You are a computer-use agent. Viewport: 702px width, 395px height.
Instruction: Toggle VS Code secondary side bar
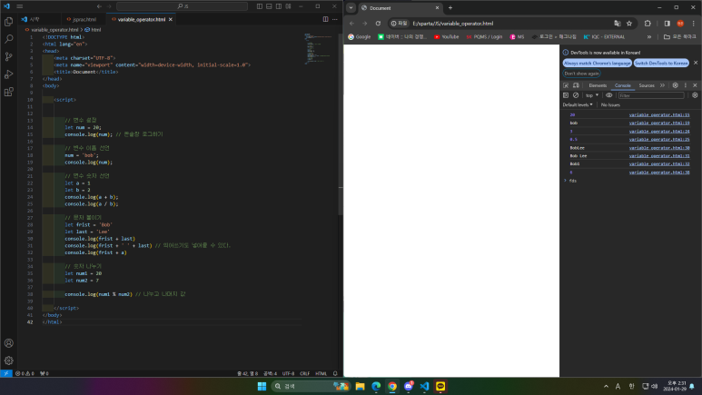click(279, 6)
